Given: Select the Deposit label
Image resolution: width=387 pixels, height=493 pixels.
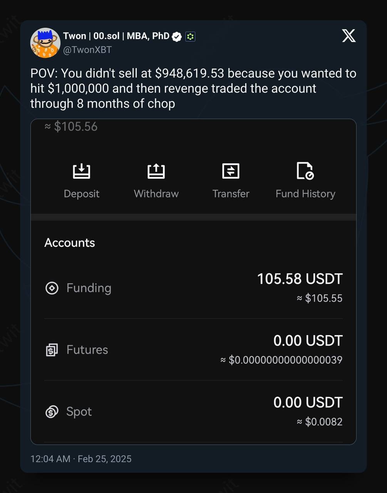Looking at the screenshot, I should (82, 193).
